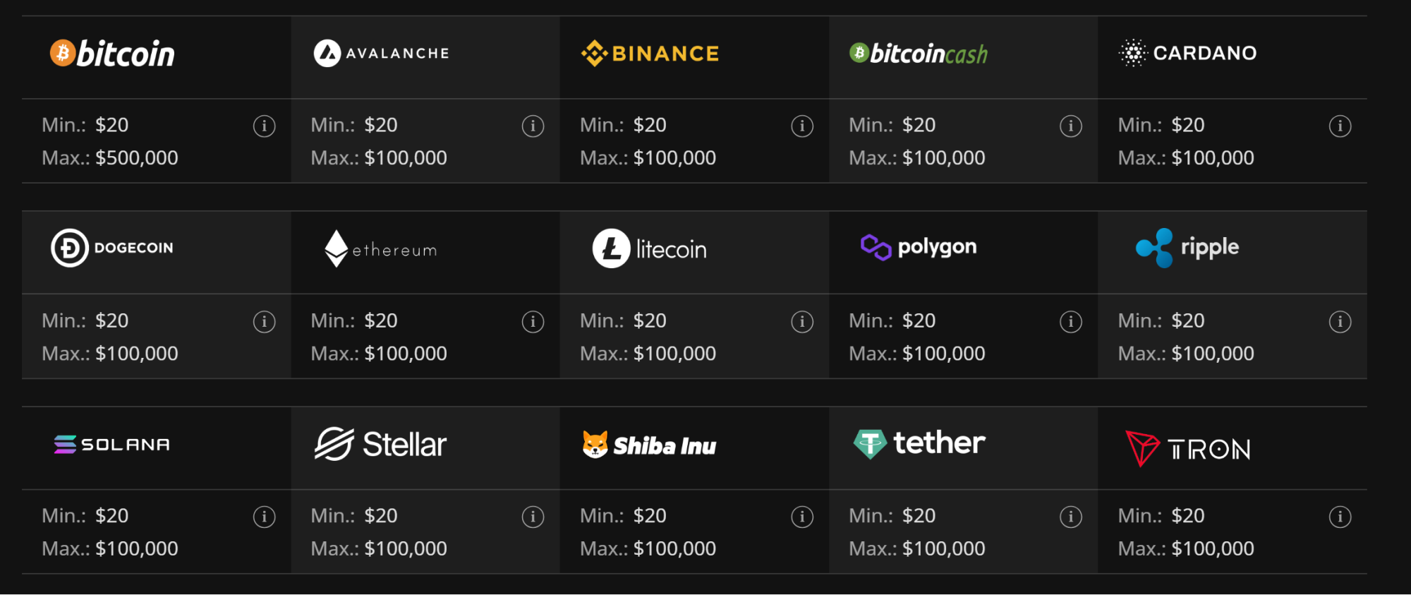Viewport: 1411px width, 595px height.
Task: Click the Dogecoin logo
Action: tap(112, 248)
